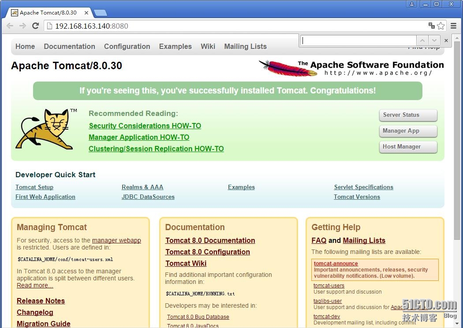Click the page document icon in the address bar
The height and width of the screenshot is (328, 463).
coord(49,26)
